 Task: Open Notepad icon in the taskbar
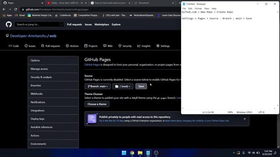point(148,153)
